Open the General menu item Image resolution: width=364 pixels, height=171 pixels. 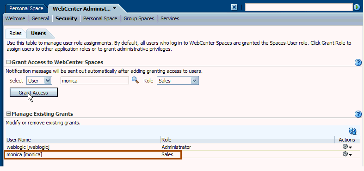(40, 18)
